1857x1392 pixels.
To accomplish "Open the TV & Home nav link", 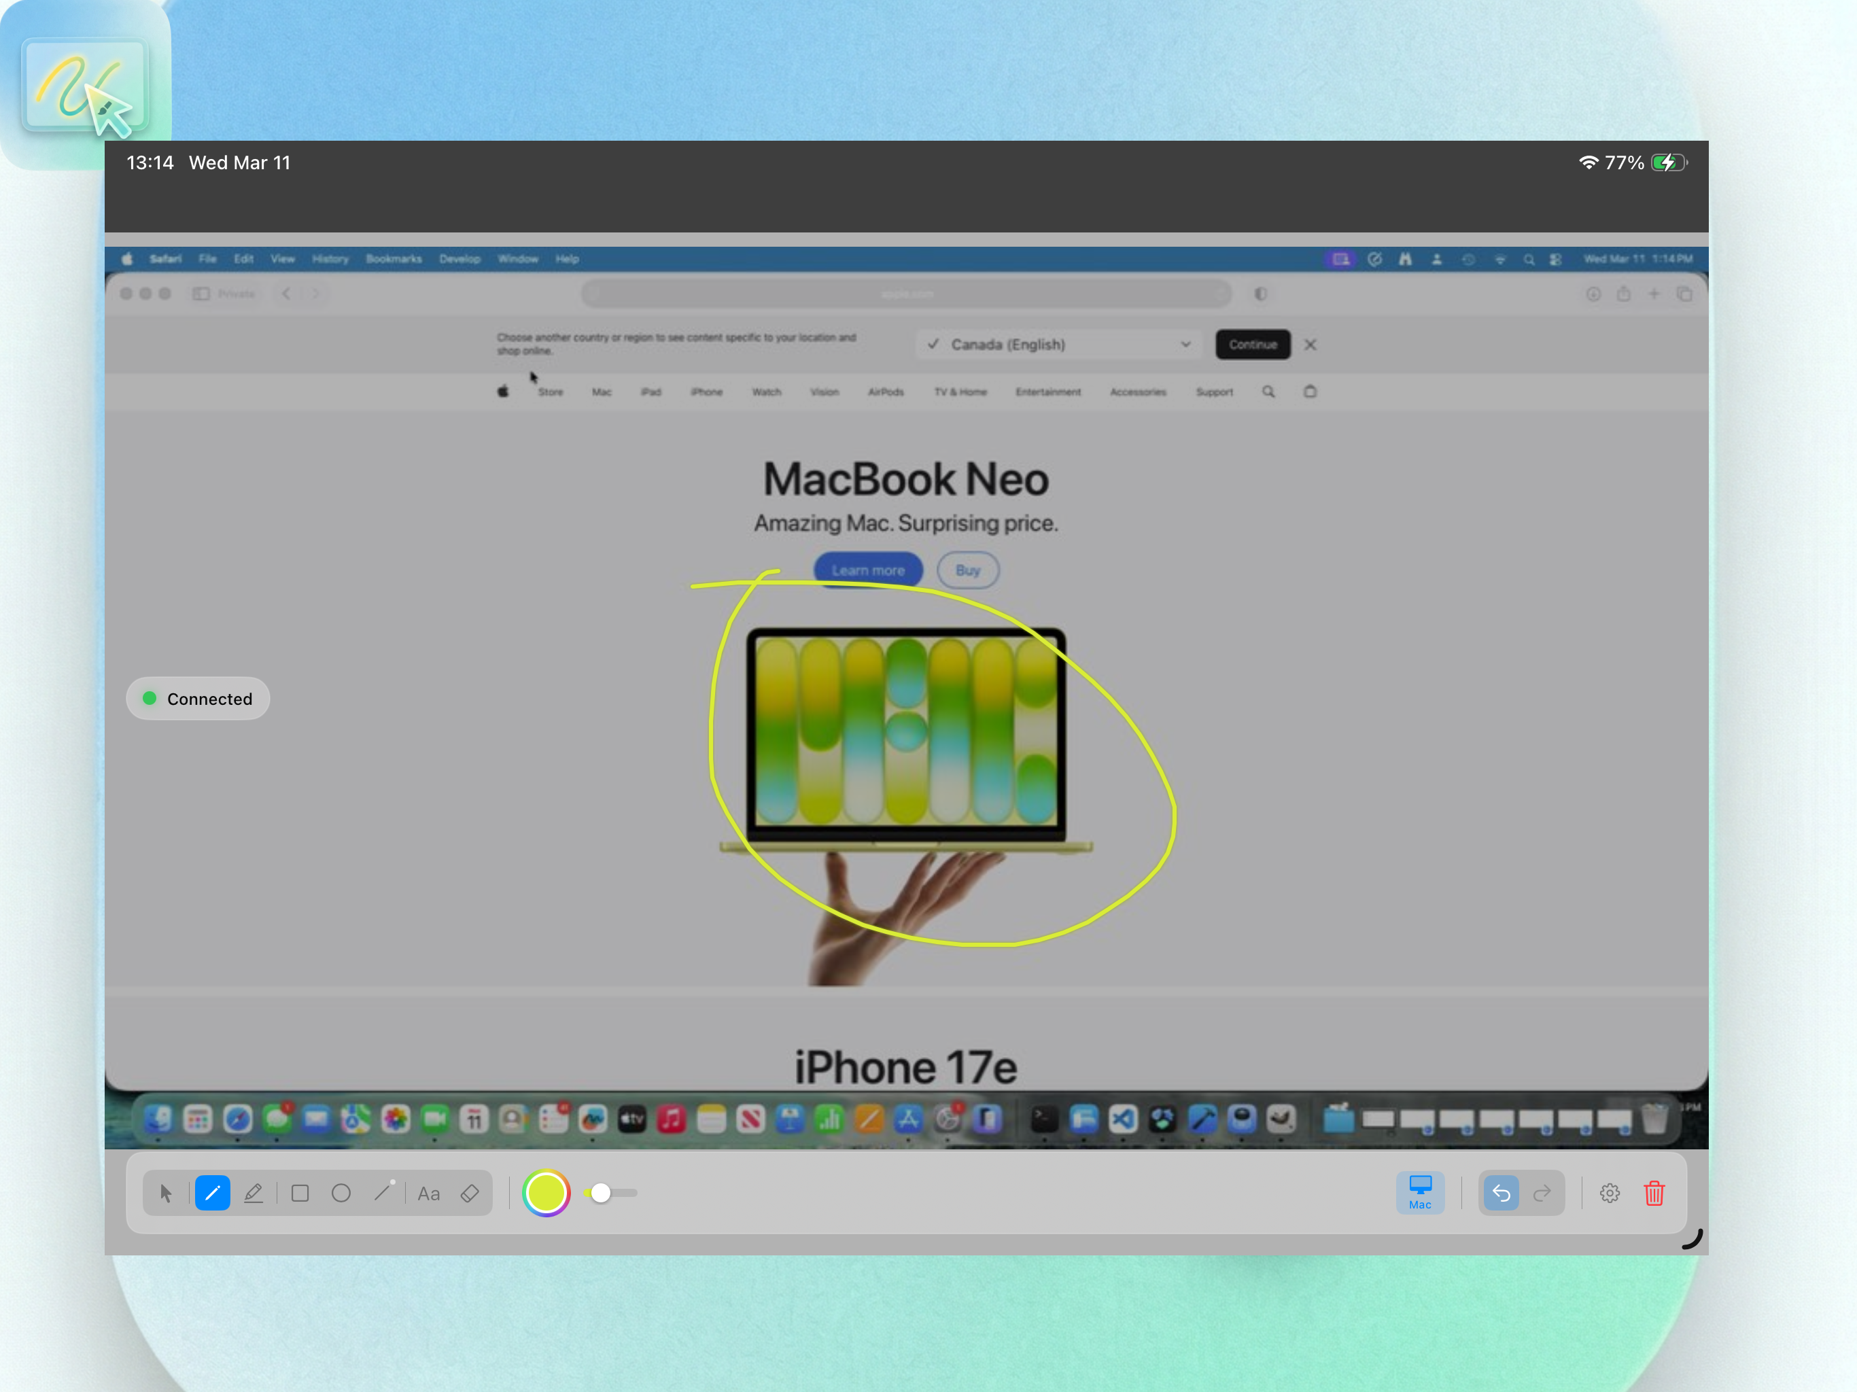I will [x=960, y=392].
